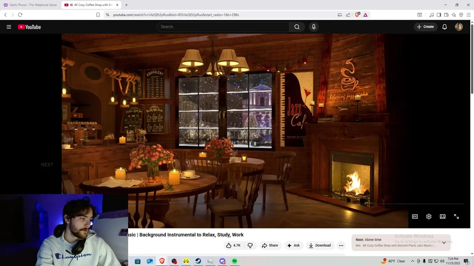The width and height of the screenshot is (474, 266).
Task: Open the more actions three-dot menu
Action: click(x=341, y=245)
